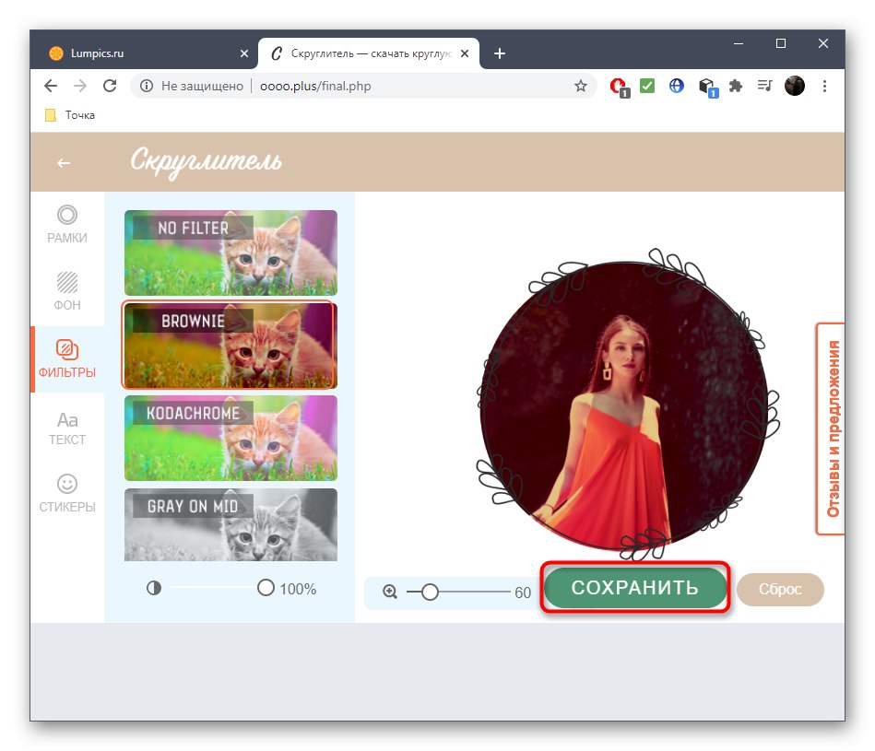
Task: Click the Сброс reset button
Action: 780,590
